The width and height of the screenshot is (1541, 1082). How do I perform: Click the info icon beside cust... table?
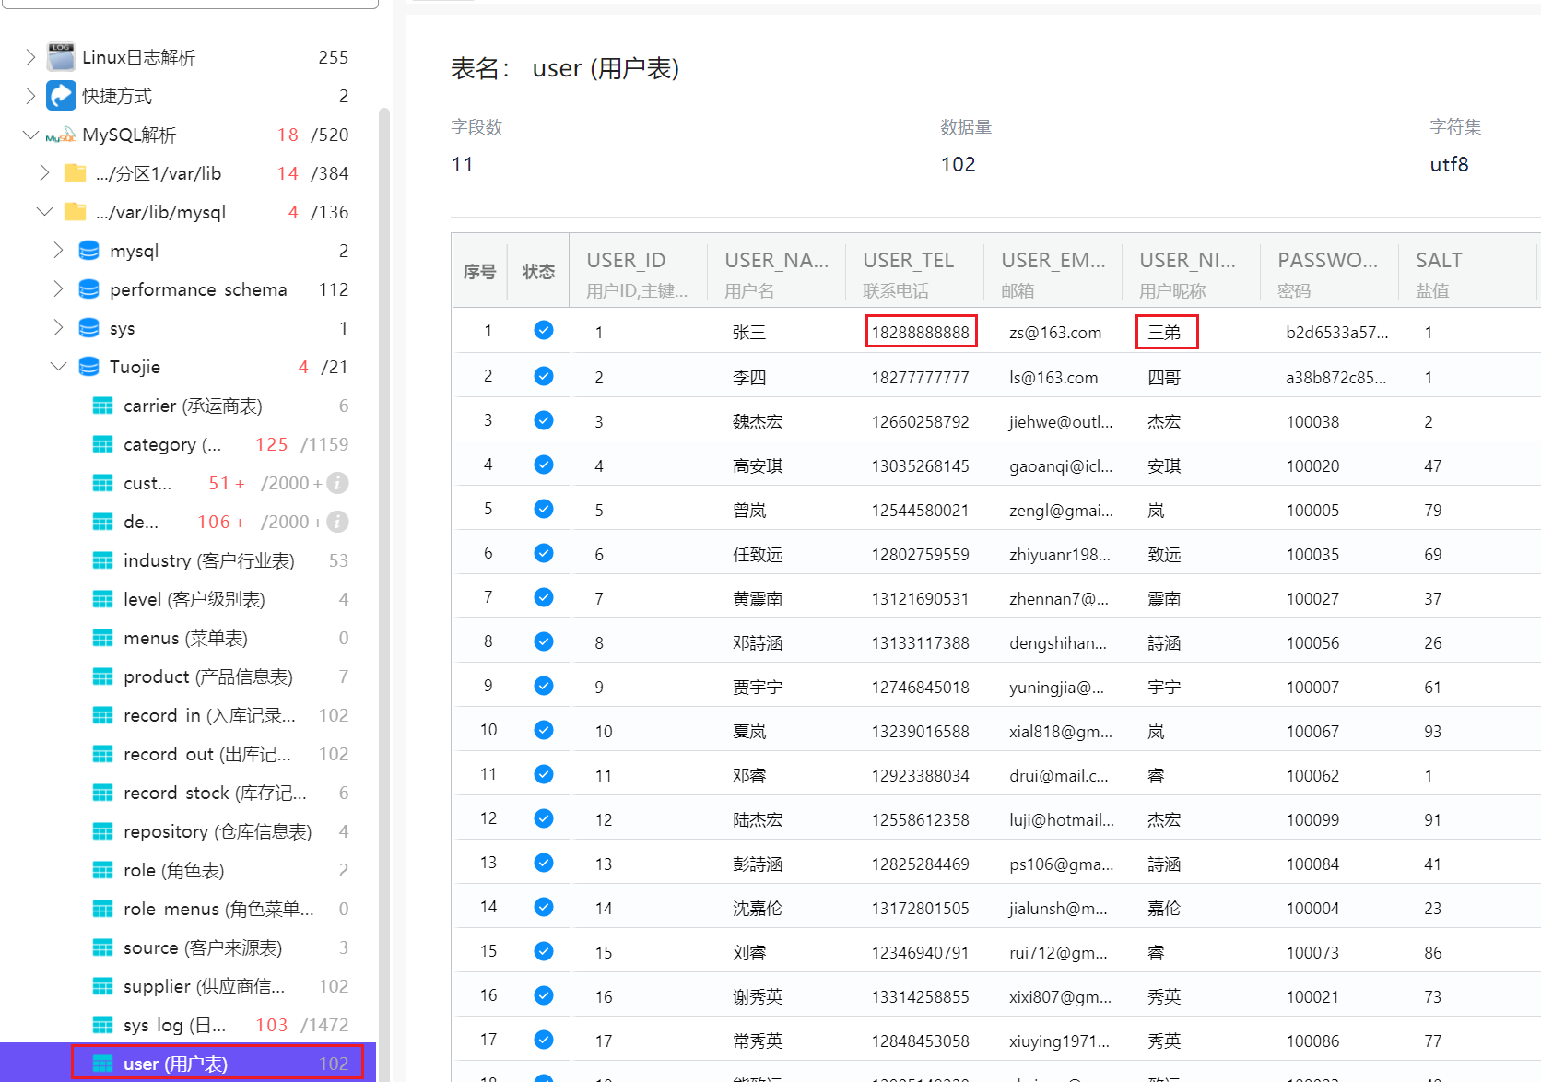click(338, 483)
